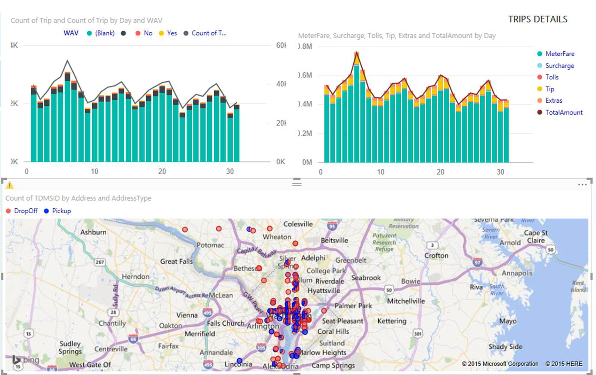Viewport: 596px width, 375px height.
Task: Click the route 301 shield on the map
Action: coord(419,334)
